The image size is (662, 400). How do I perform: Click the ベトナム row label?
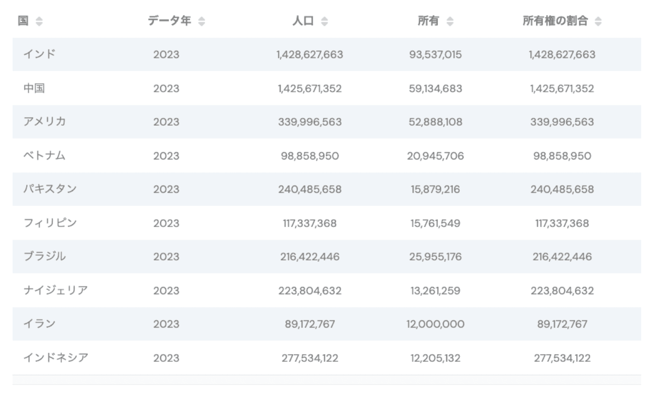[45, 156]
